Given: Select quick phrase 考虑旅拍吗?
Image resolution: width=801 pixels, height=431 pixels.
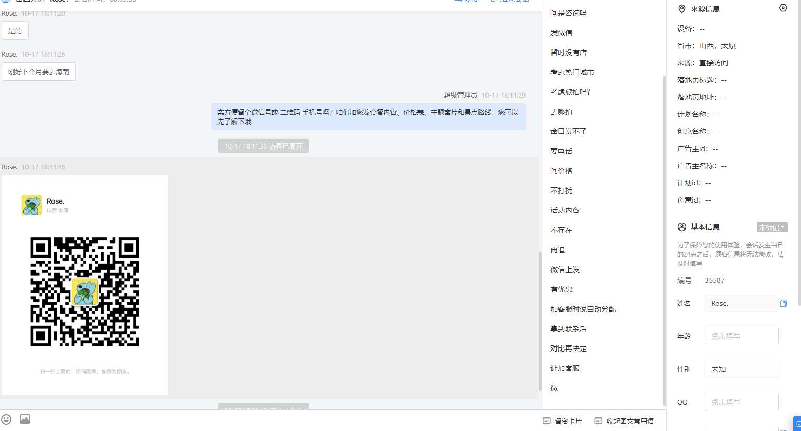Looking at the screenshot, I should pos(571,92).
